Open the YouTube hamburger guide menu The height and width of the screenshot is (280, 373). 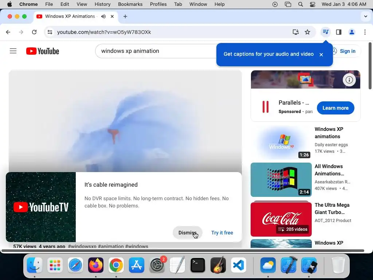[x=13, y=51]
